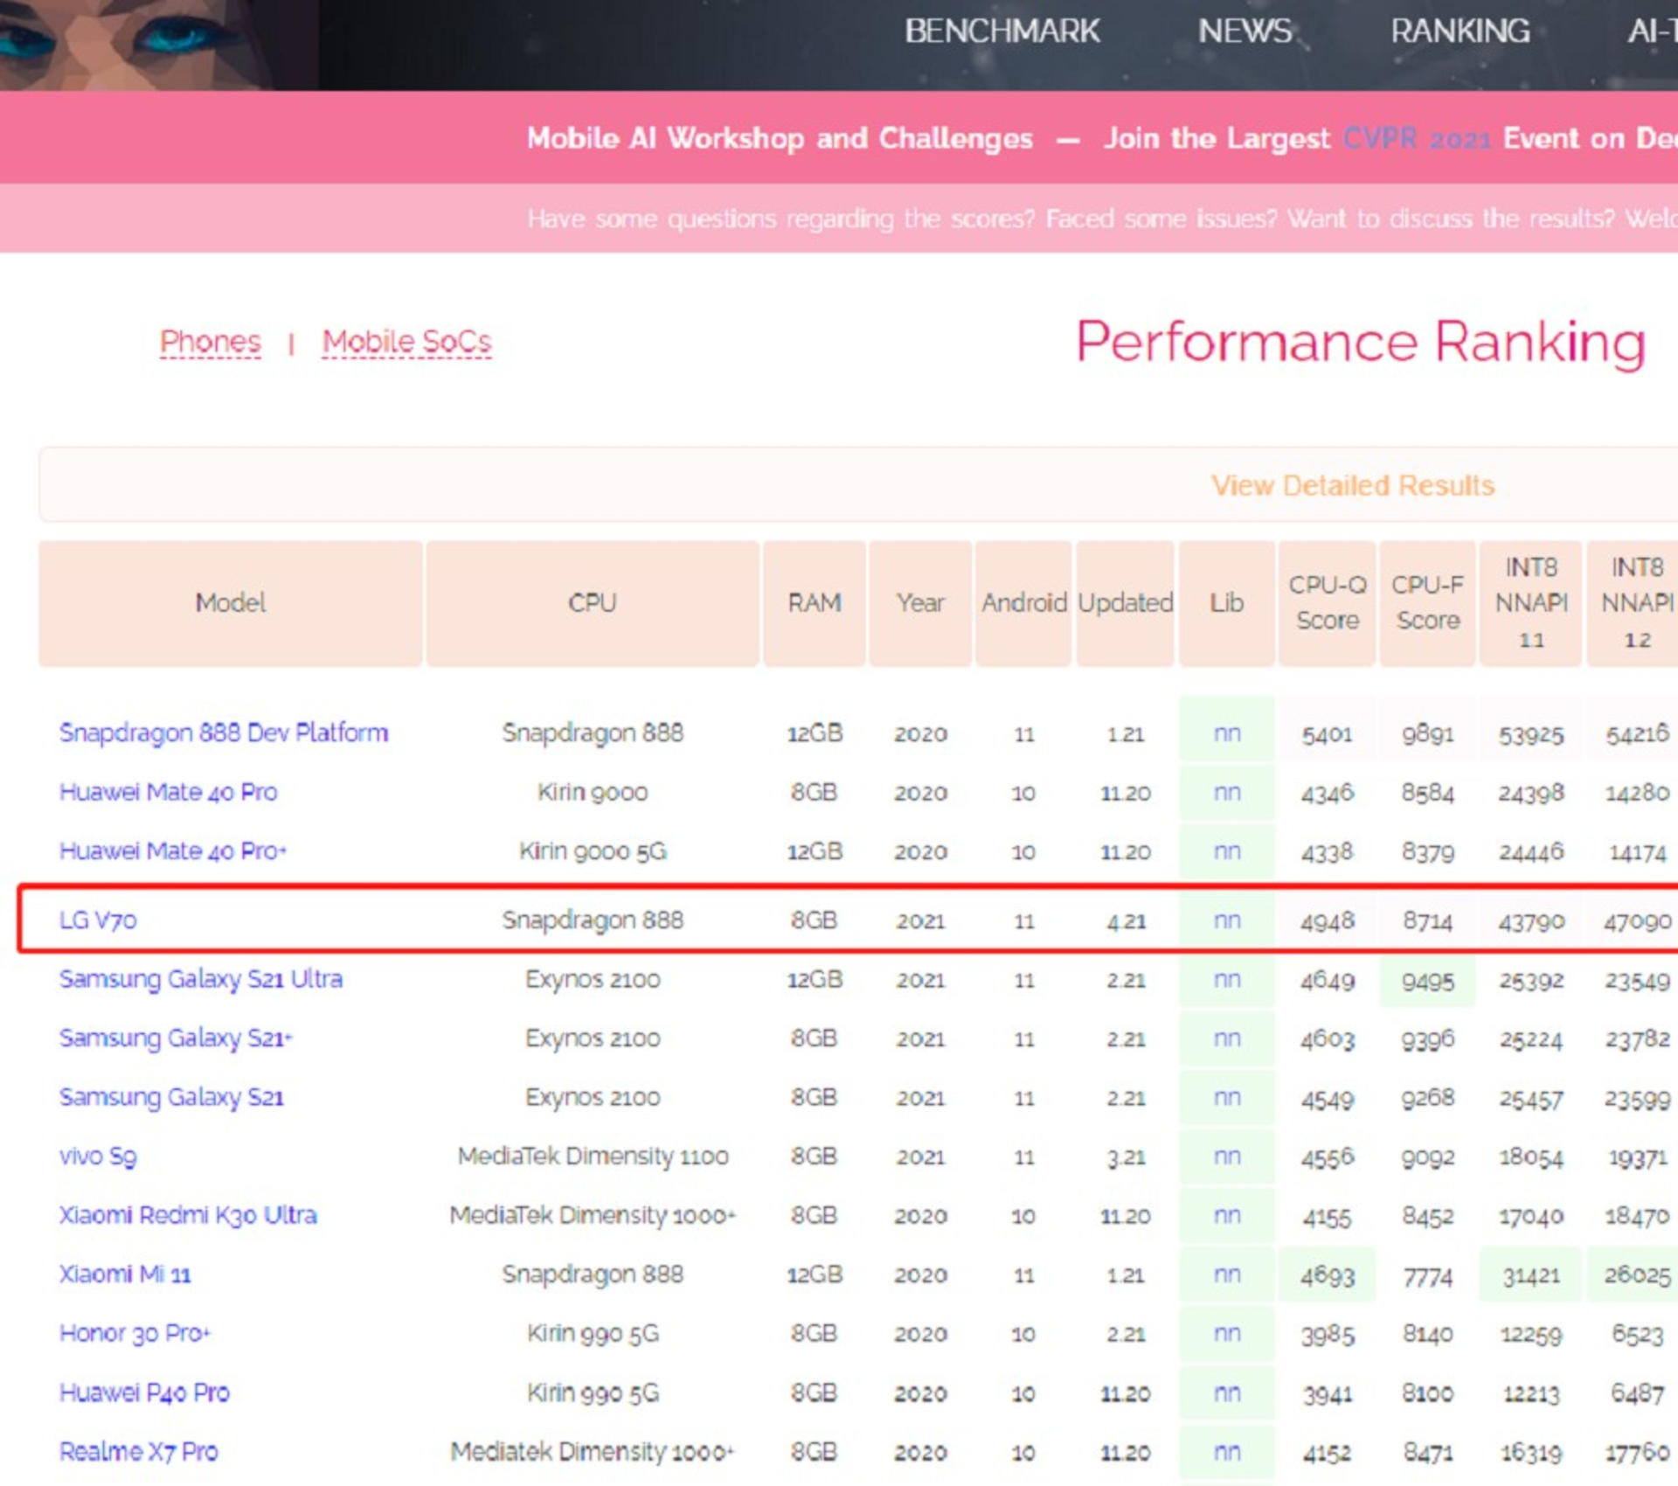Click the Phones tab link

point(211,341)
